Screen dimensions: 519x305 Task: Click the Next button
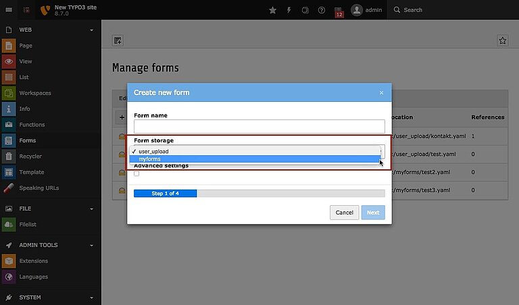(373, 213)
